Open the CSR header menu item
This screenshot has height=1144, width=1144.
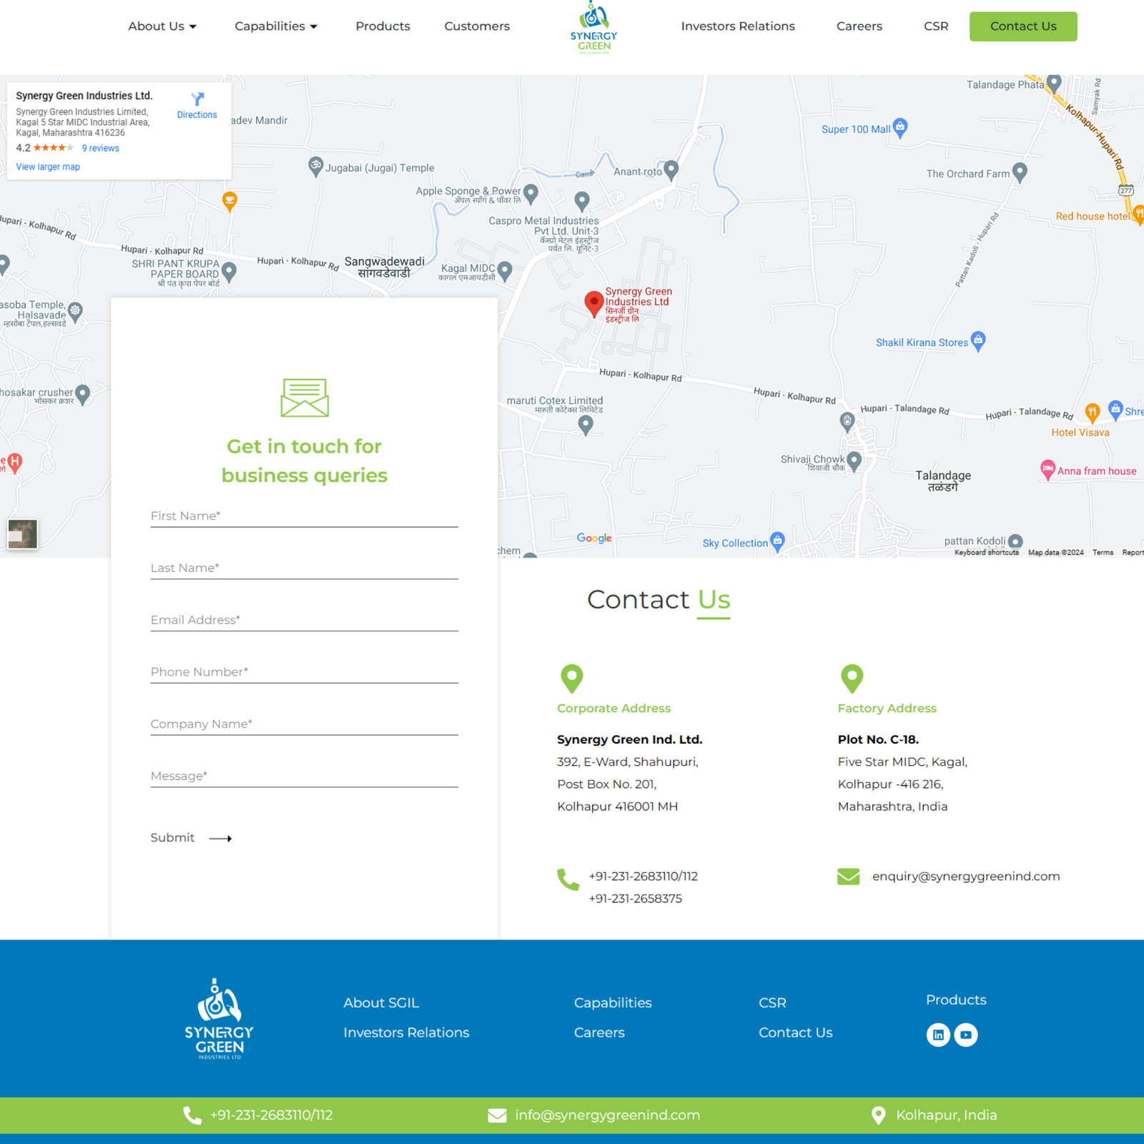936,26
